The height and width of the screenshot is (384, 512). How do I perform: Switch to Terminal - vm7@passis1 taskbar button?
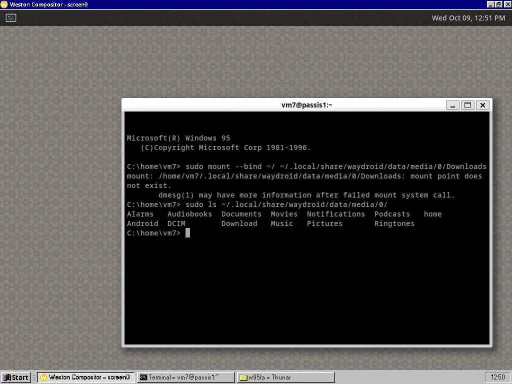coord(185,377)
